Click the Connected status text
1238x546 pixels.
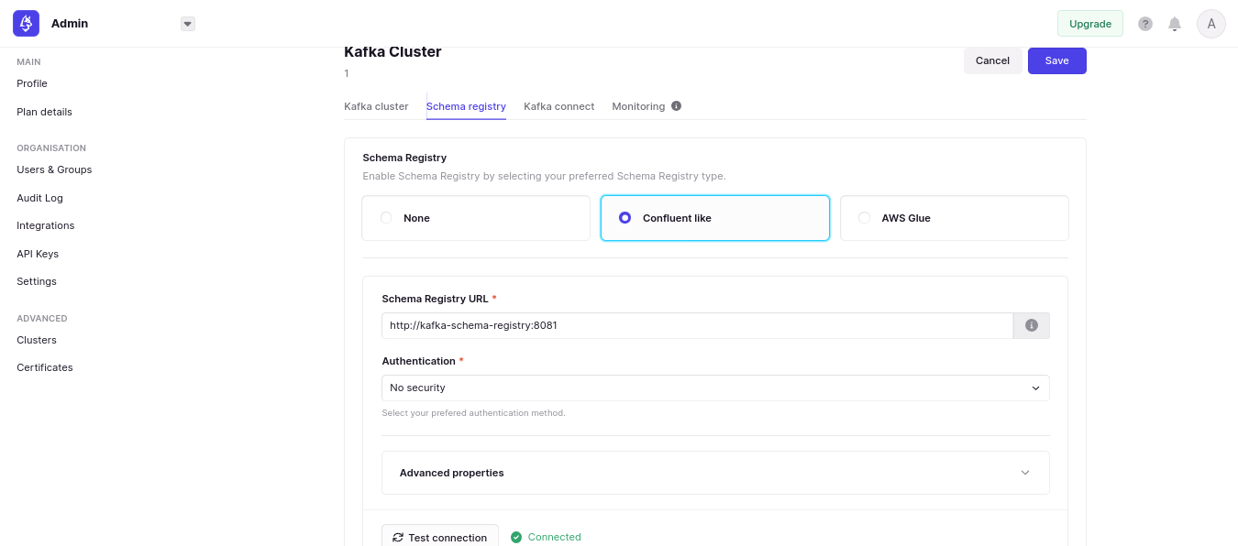coord(555,537)
